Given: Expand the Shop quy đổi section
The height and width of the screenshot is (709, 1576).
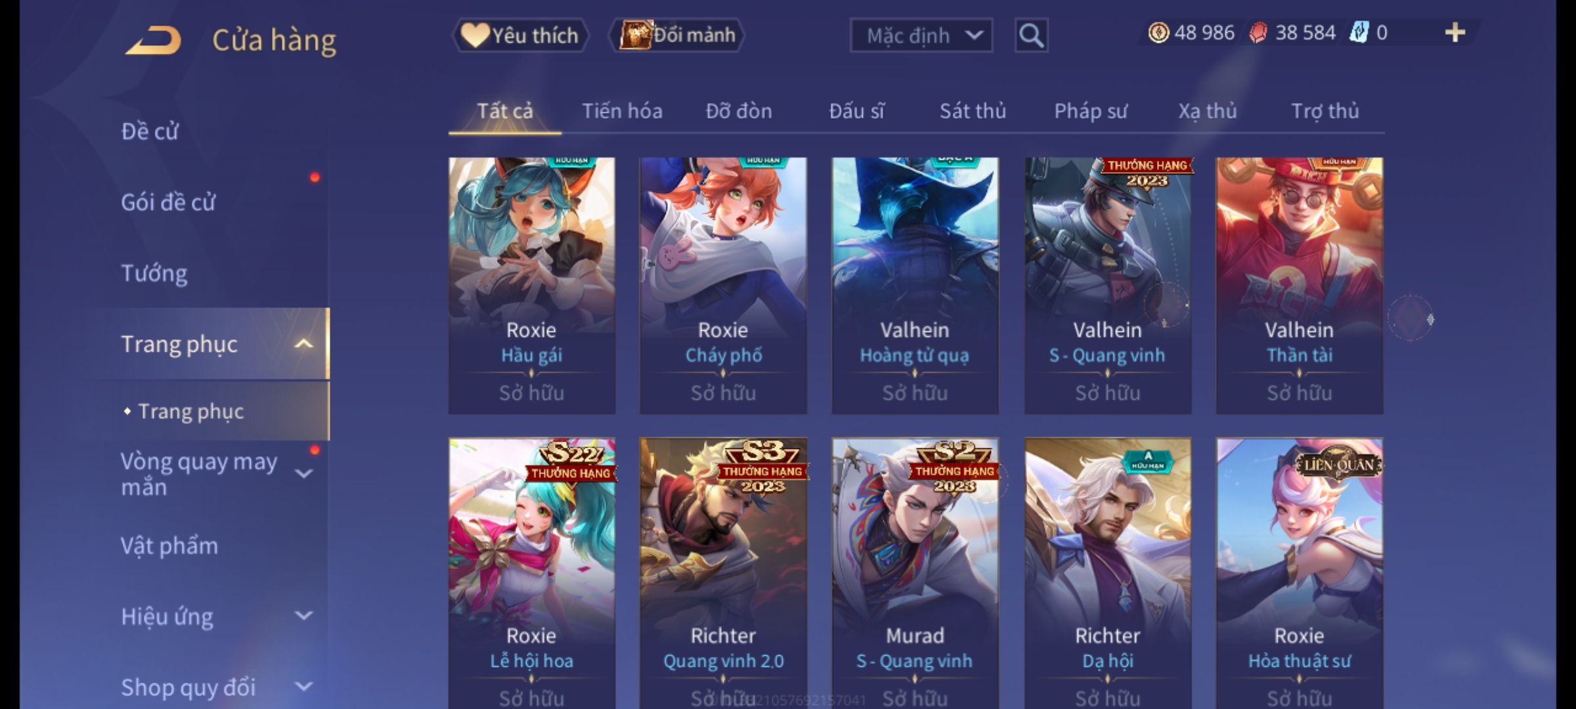Looking at the screenshot, I should (303, 687).
